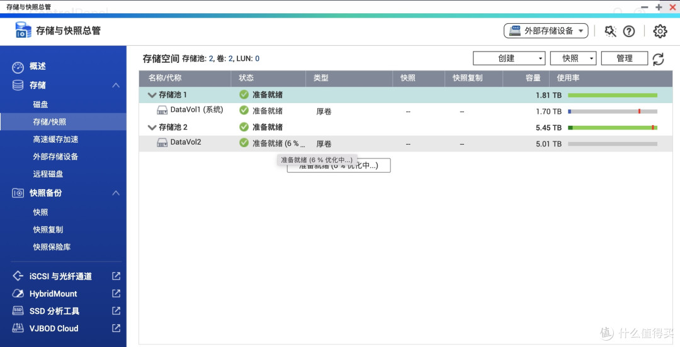Viewport: 680px width, 347px height.
Task: Open HybridMount external link icon
Action: tap(116, 294)
